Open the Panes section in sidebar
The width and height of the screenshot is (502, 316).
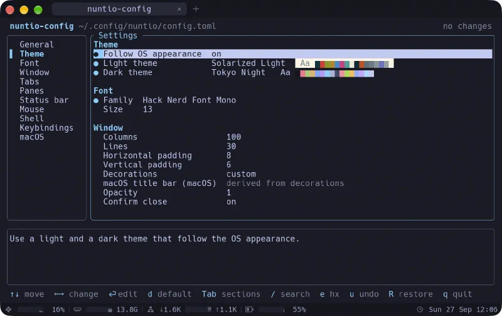32,90
